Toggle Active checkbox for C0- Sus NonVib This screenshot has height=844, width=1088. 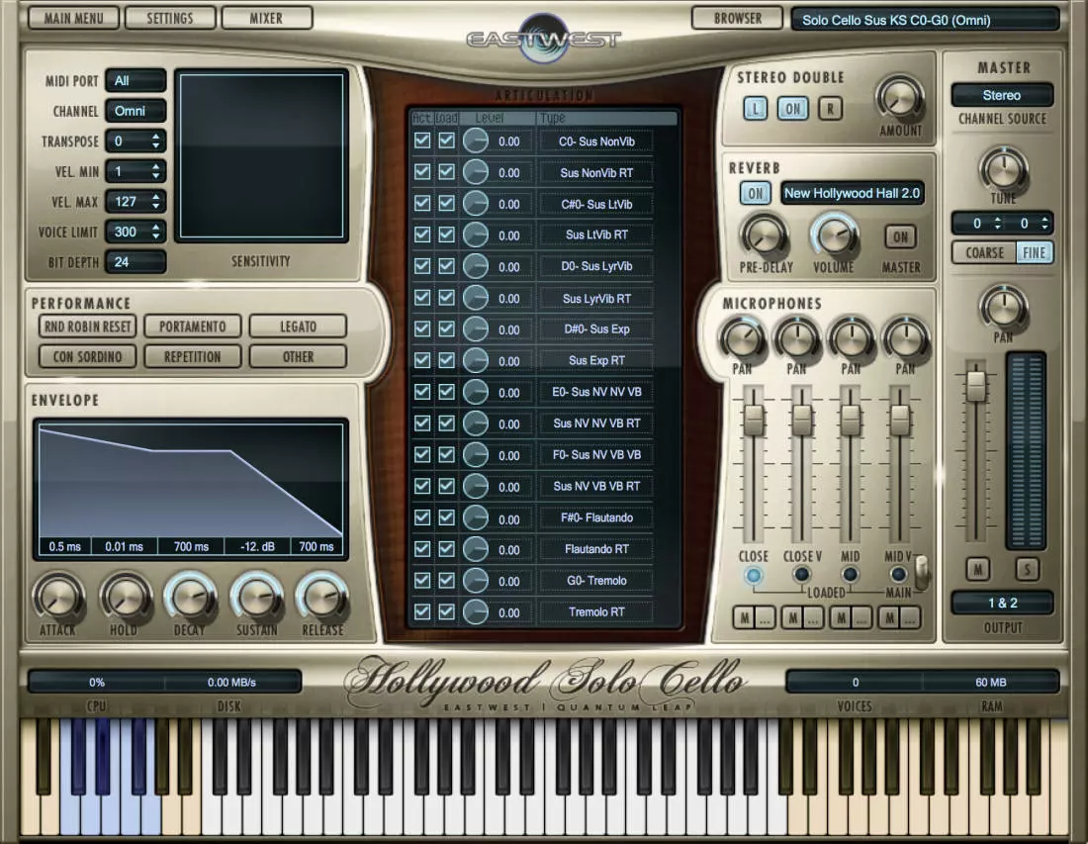422,141
